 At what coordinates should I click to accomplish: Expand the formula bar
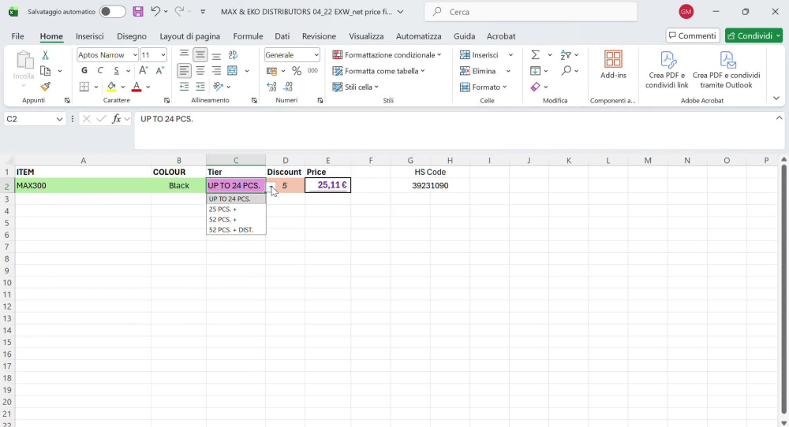pos(779,118)
